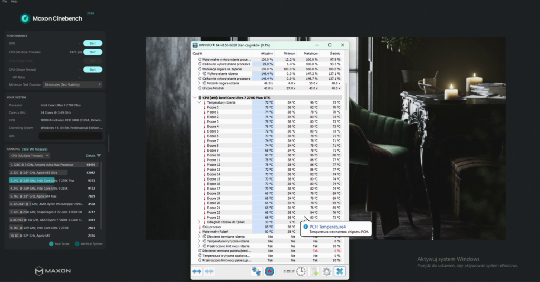Click the chip icon beside CPU [#0] header
This screenshot has height=282, width=540.
tap(200, 98)
